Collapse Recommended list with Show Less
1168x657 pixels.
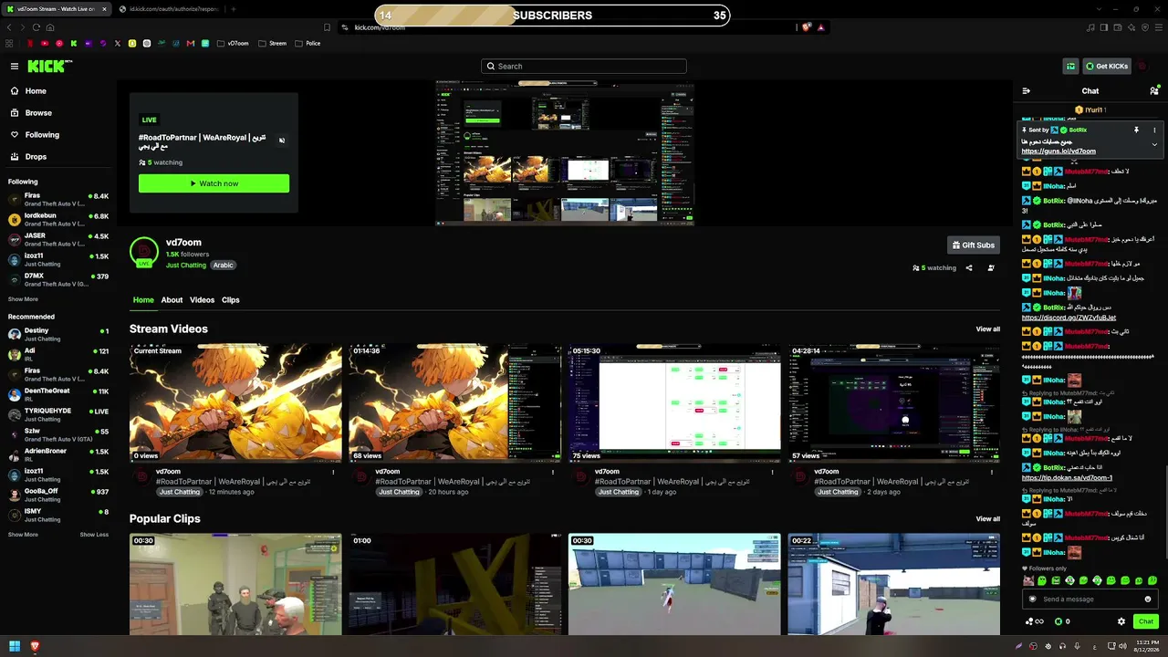coord(94,535)
